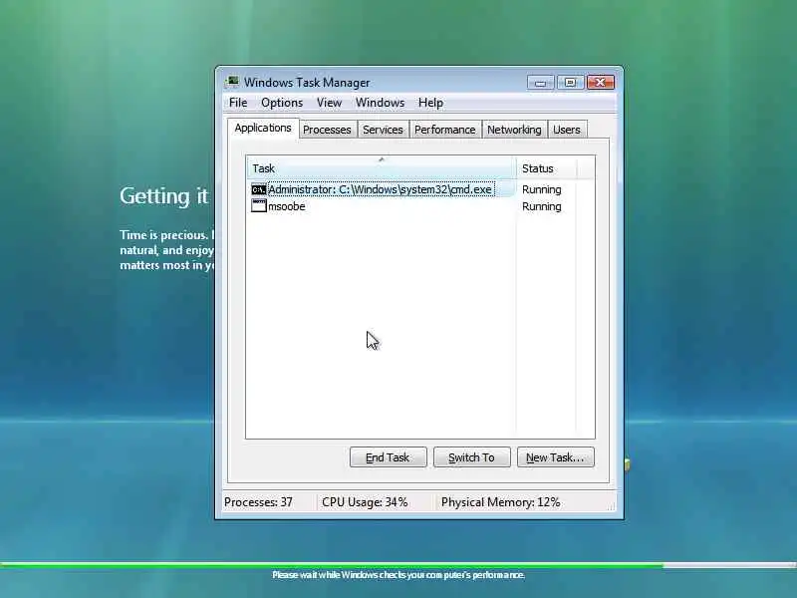Open the View menu
This screenshot has width=797, height=598.
tap(329, 103)
